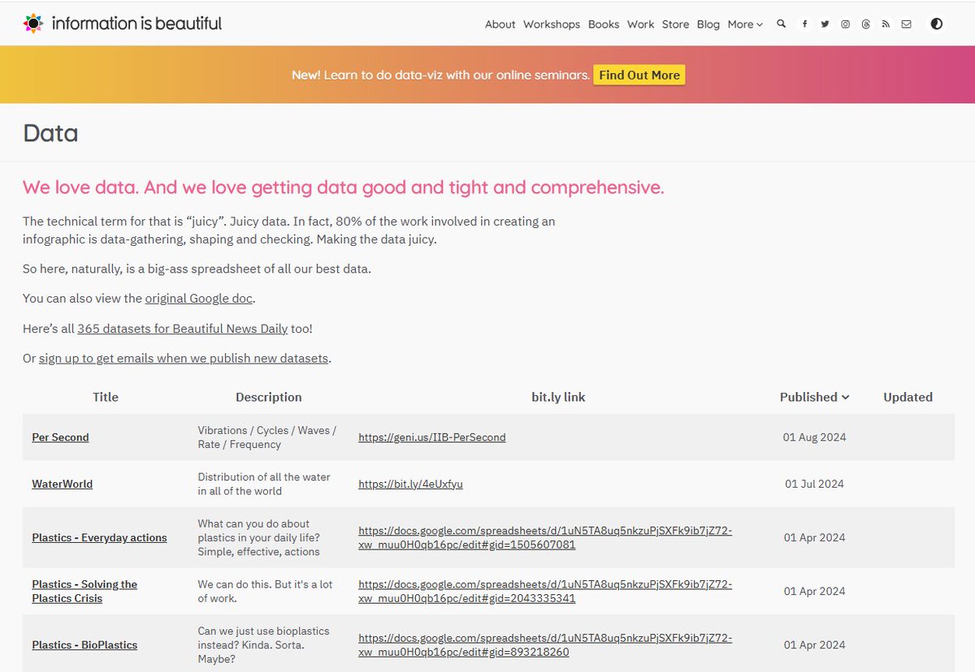Image resolution: width=975 pixels, height=672 pixels.
Task: Open Plastics - BioPlastics title link
Action: click(84, 645)
